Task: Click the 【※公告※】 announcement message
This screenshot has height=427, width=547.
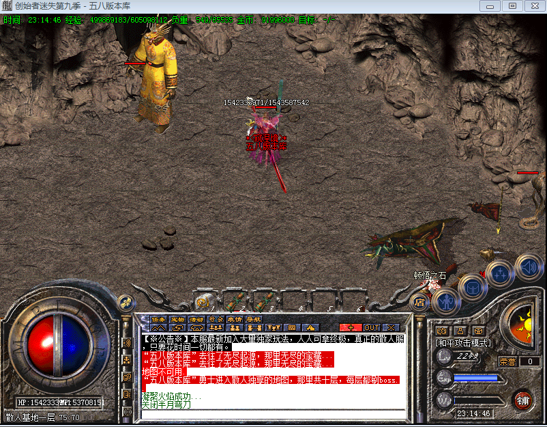Action: click(x=273, y=343)
